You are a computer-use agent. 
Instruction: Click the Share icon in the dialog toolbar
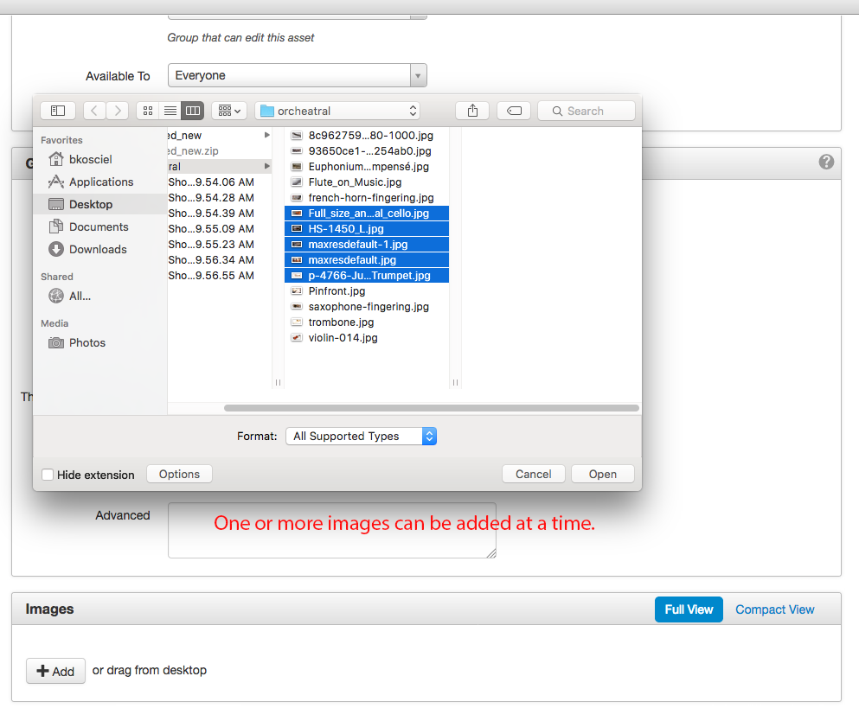[x=473, y=112]
